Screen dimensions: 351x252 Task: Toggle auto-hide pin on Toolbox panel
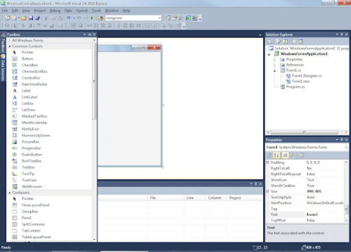coord(90,35)
